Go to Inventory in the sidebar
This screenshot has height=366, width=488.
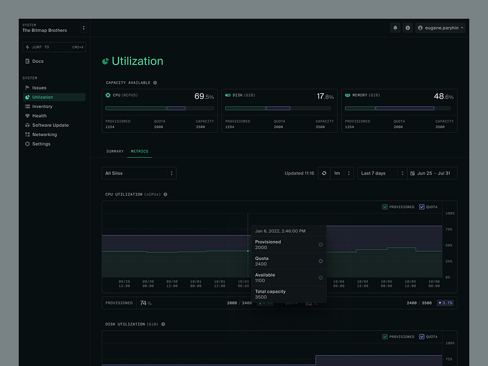(x=42, y=107)
